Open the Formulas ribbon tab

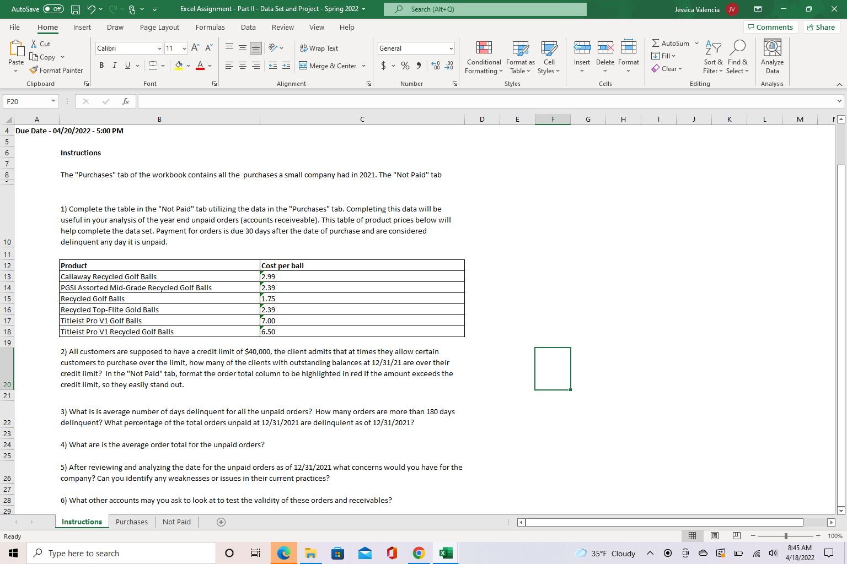click(x=210, y=27)
